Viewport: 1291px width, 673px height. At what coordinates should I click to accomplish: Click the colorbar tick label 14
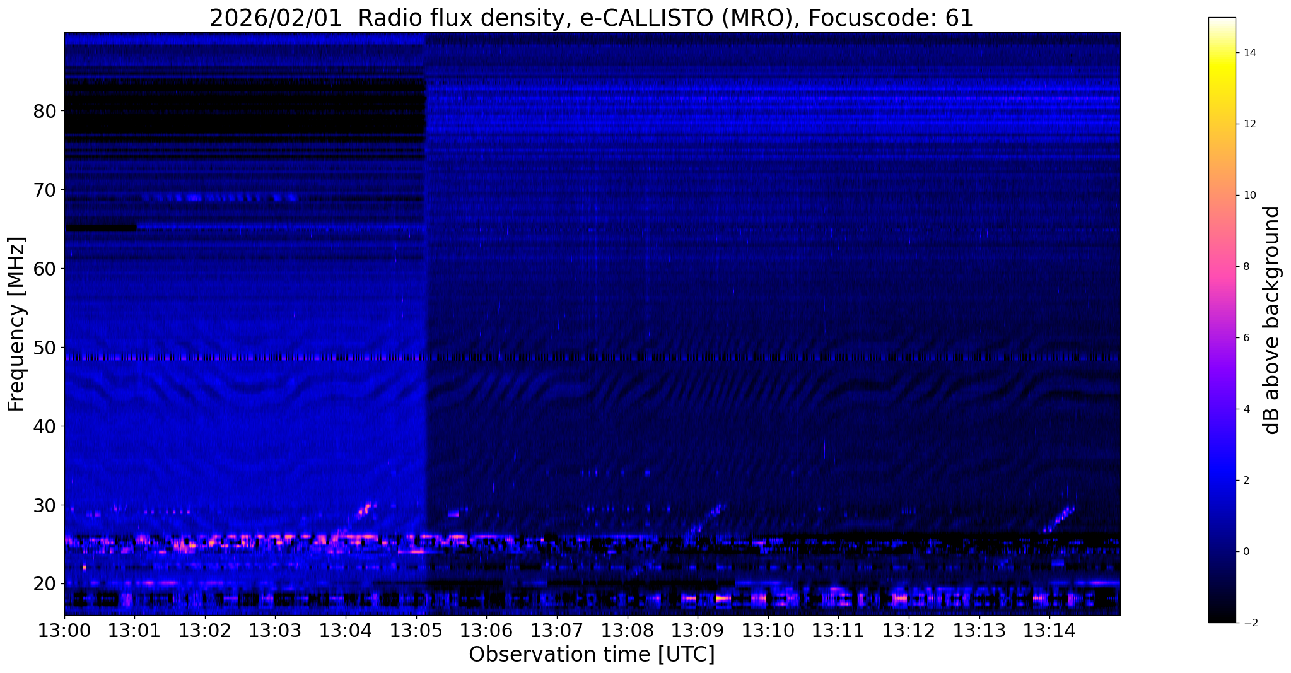(1249, 53)
